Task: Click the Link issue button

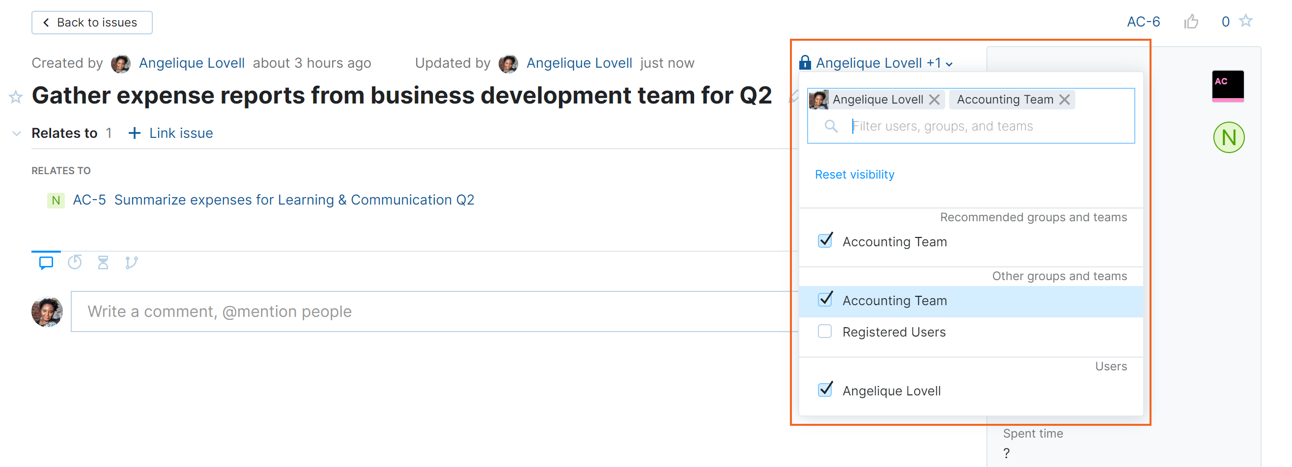Action: pos(170,133)
